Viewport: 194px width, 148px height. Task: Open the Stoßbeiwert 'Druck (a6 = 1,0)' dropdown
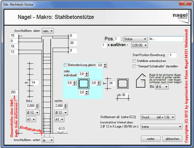[161, 117]
